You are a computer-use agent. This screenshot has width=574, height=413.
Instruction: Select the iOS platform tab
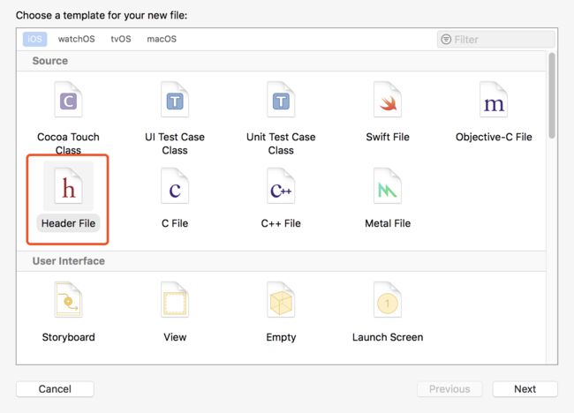[x=34, y=39]
